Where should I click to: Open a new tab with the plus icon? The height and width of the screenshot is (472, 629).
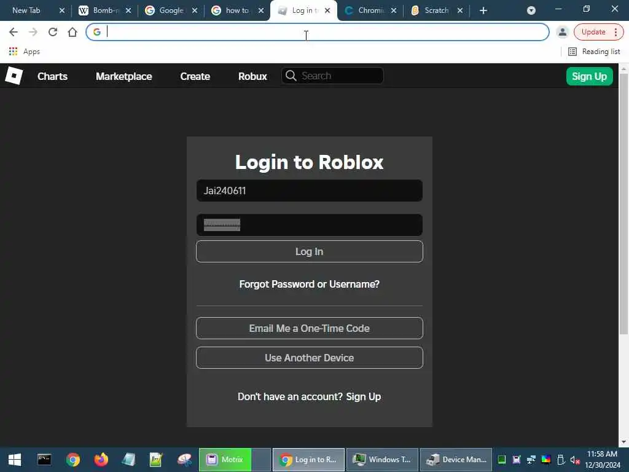[x=483, y=10]
